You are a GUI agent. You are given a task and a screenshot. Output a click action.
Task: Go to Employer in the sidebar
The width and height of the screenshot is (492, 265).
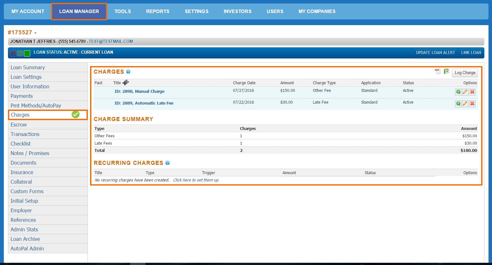[48, 210]
